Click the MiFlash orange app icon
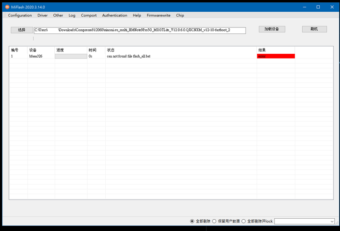Viewport: 340px width, 231px height. (x=7, y=7)
